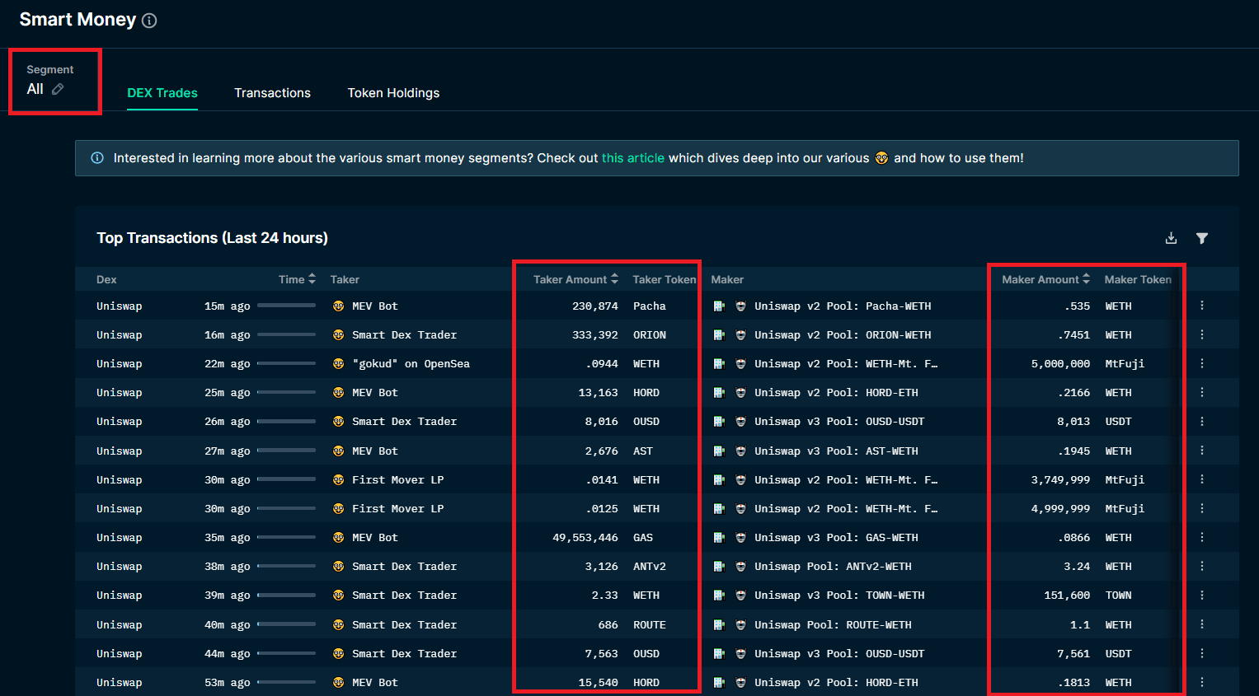Download the Top Transactions table
This screenshot has width=1259, height=696.
coord(1171,238)
